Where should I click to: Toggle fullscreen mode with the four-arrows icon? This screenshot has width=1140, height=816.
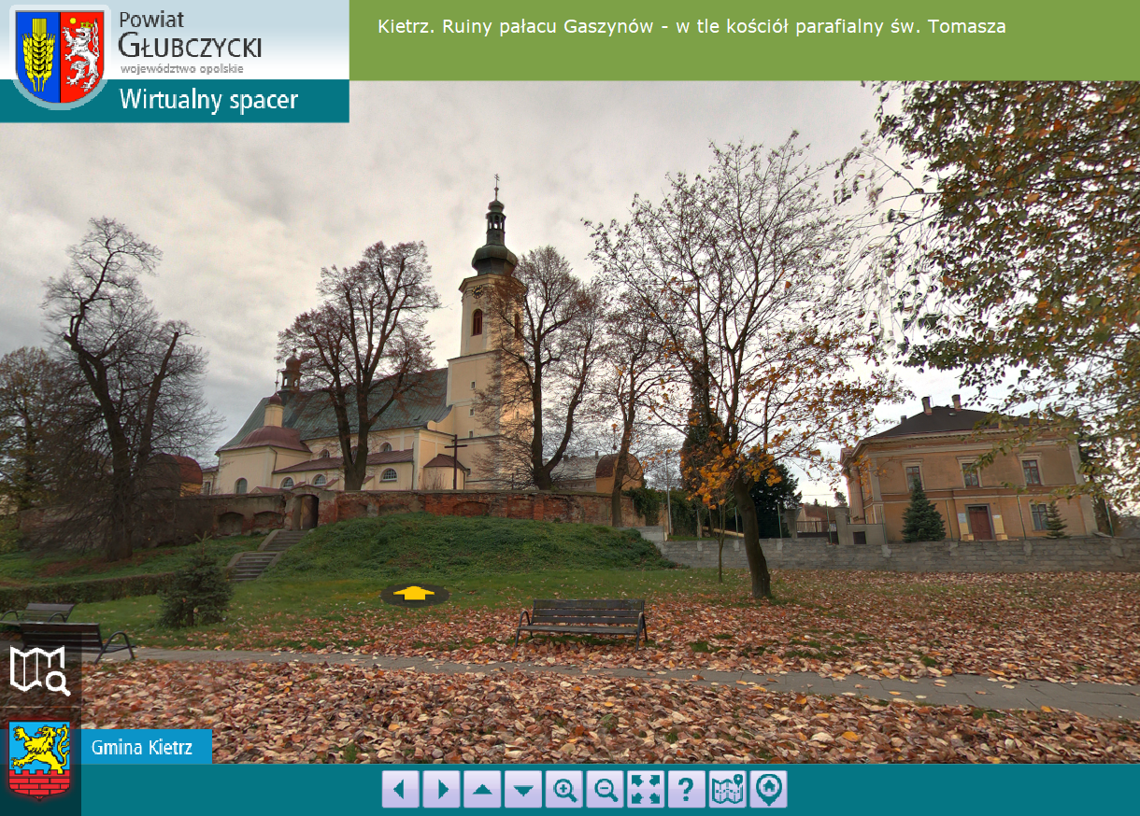(x=646, y=790)
